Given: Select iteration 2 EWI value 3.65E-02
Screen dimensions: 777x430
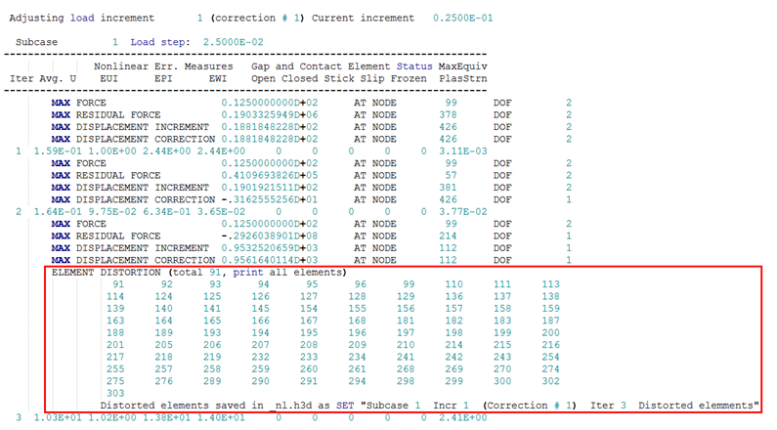Looking at the screenshot, I should click(221, 212).
